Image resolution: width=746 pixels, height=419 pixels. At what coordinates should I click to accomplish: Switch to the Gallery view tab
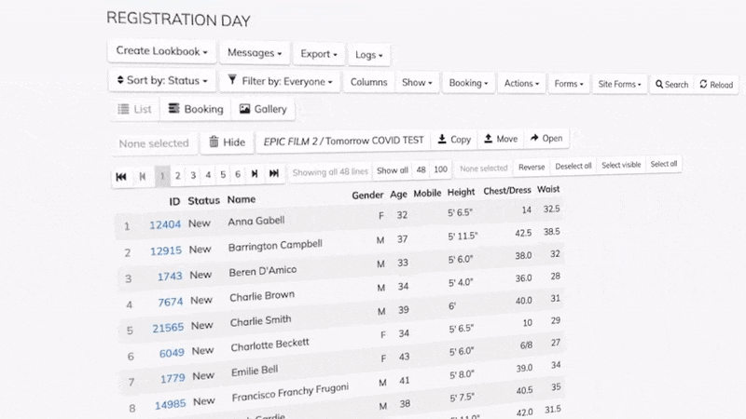(x=263, y=110)
